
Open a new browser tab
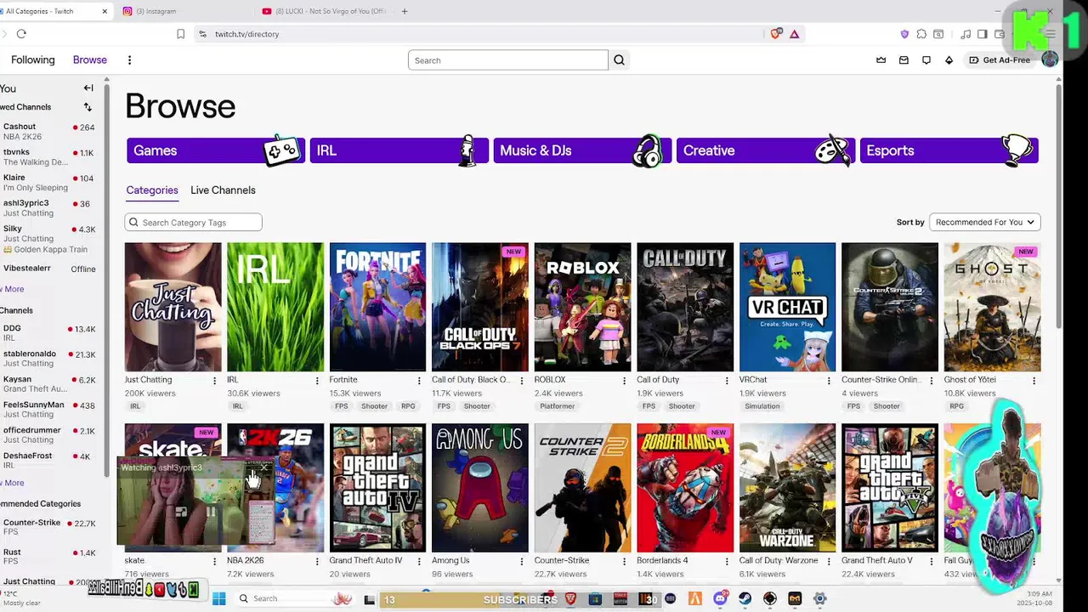pyautogui.click(x=405, y=11)
